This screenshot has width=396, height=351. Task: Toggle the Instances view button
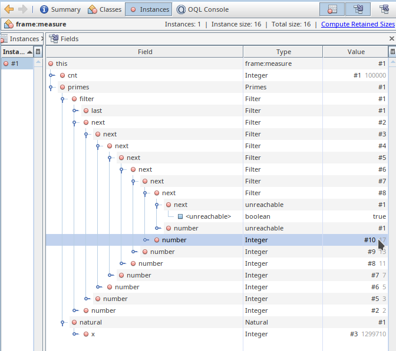click(x=148, y=9)
